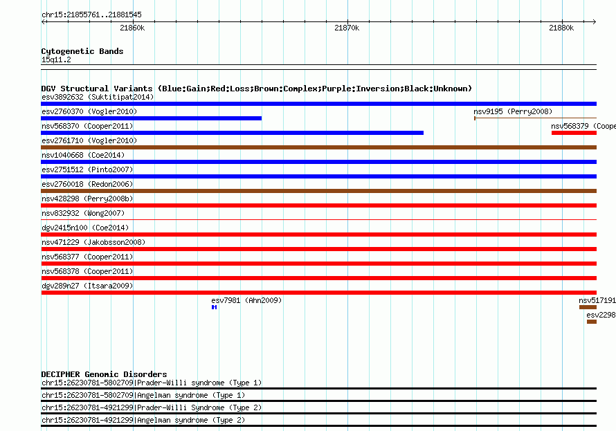Click the DGV Structural Variants track title
This screenshot has width=616, height=431.
256,89
